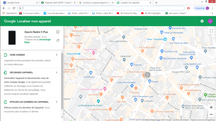
Task: Open Signaler une erreur cartographique link
Action: (x=203, y=120)
